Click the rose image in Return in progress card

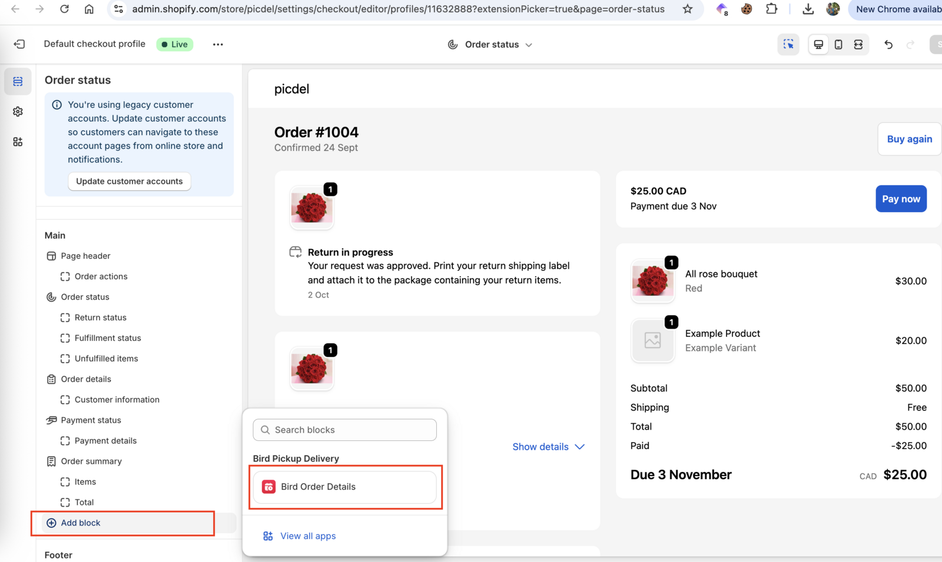pos(312,208)
